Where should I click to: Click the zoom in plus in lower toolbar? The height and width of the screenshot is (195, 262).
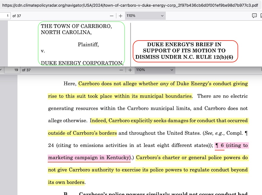tap(130, 70)
